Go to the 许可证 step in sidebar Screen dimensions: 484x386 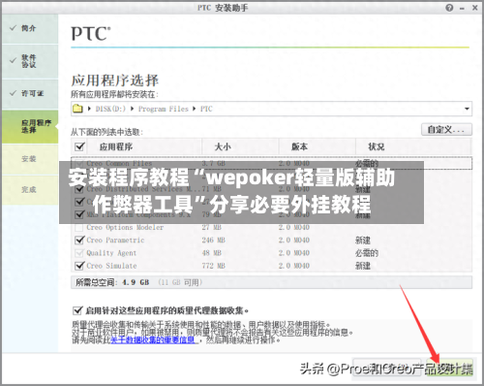[30, 93]
